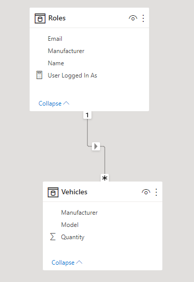The height and width of the screenshot is (282, 194).
Task: Click the Roles table icon
Action: click(40, 18)
